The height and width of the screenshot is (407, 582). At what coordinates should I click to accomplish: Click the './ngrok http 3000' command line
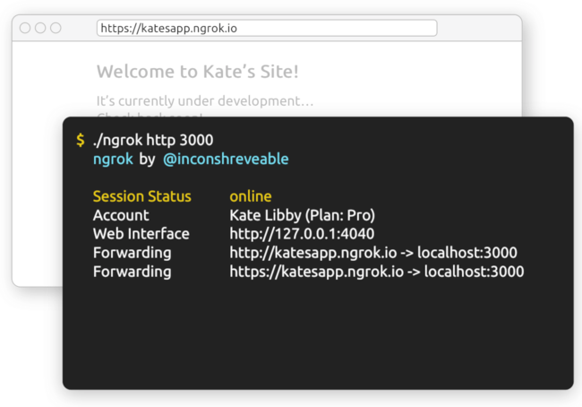point(153,140)
